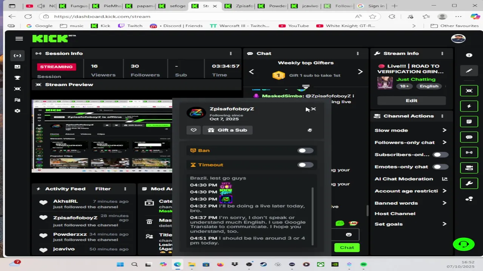Send message with green Chat button
The width and height of the screenshot is (483, 271).
347,247
